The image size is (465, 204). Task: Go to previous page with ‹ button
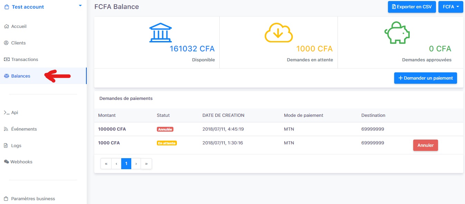[x=116, y=164]
